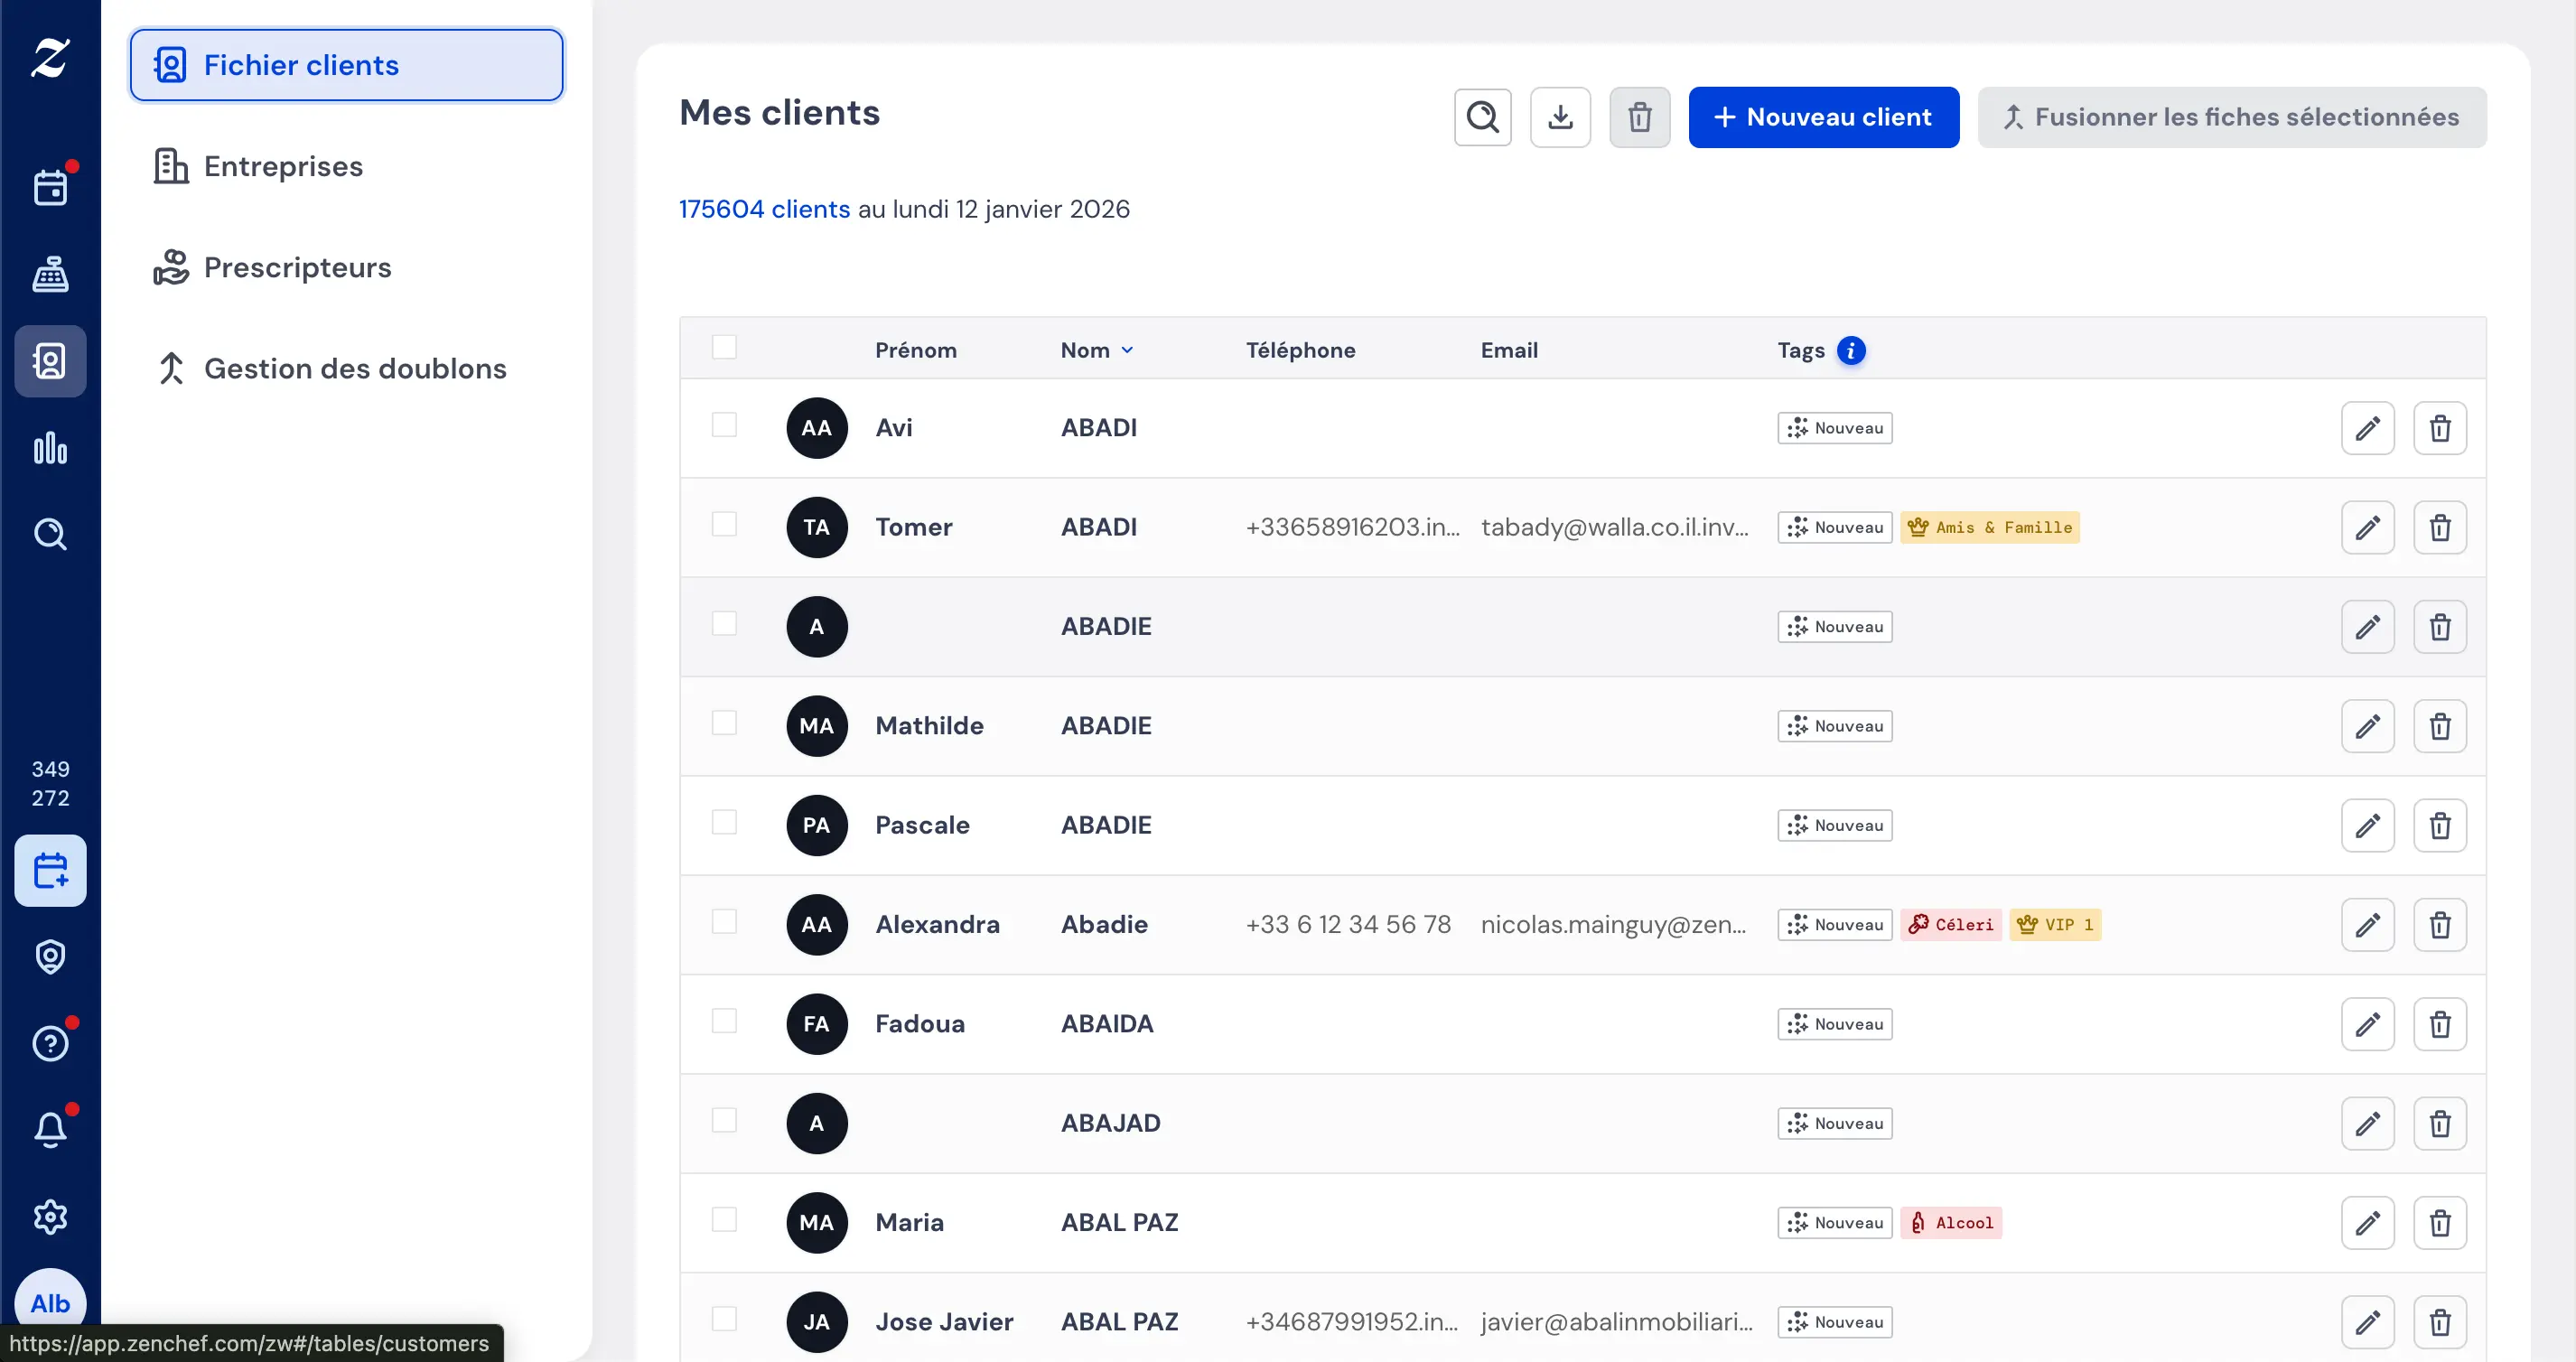Click the bulk delete trash icon in header

coord(1638,117)
